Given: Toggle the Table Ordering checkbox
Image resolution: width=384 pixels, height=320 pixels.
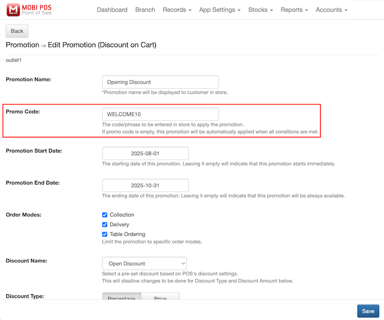Looking at the screenshot, I should [x=104, y=234].
